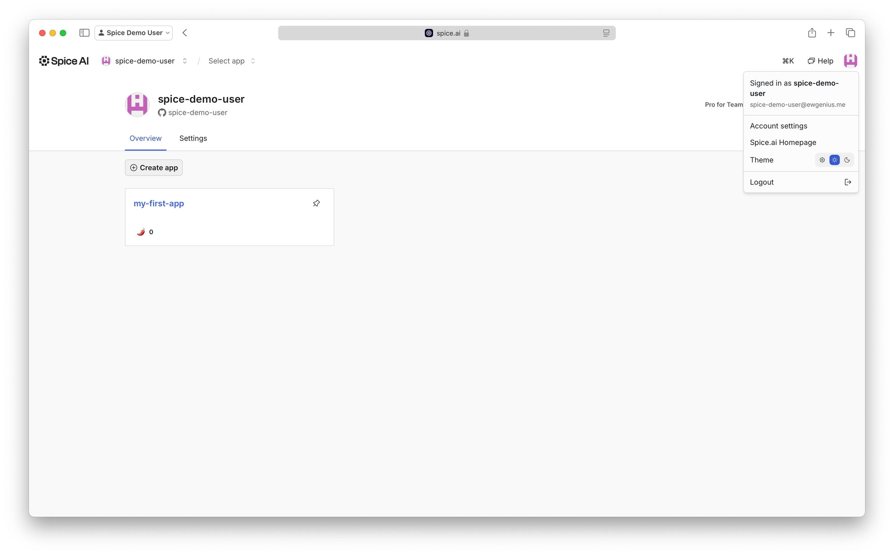
Task: Click the Safari sidebar toggle icon
Action: pyautogui.click(x=84, y=33)
